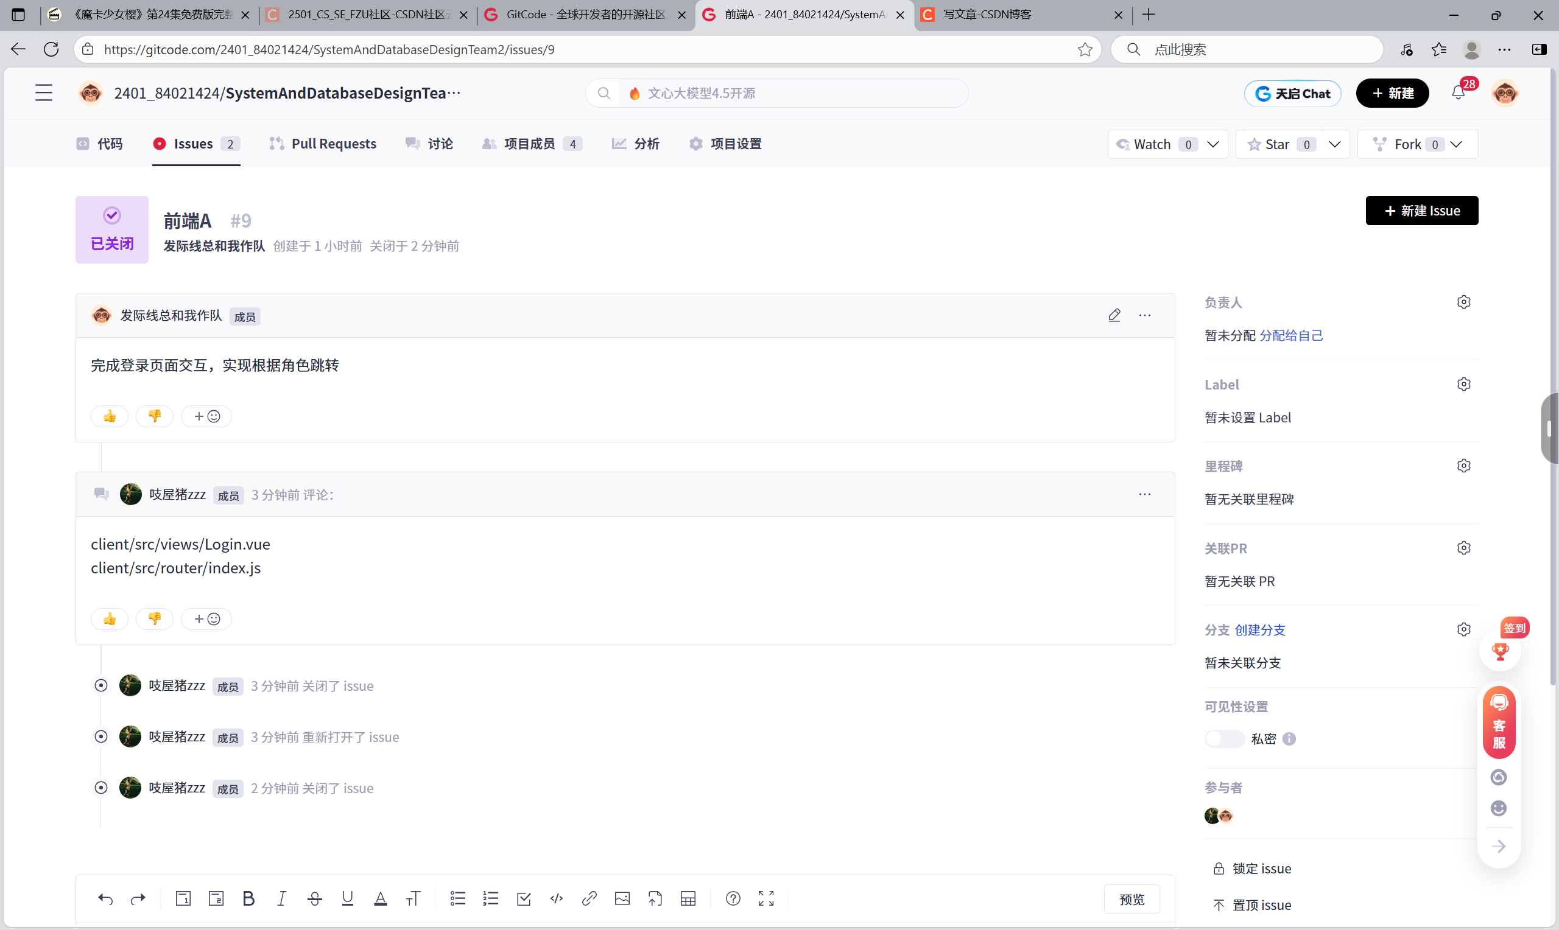Click 置顶 issue
Viewport: 1559px width, 930px height.
[1253, 905]
